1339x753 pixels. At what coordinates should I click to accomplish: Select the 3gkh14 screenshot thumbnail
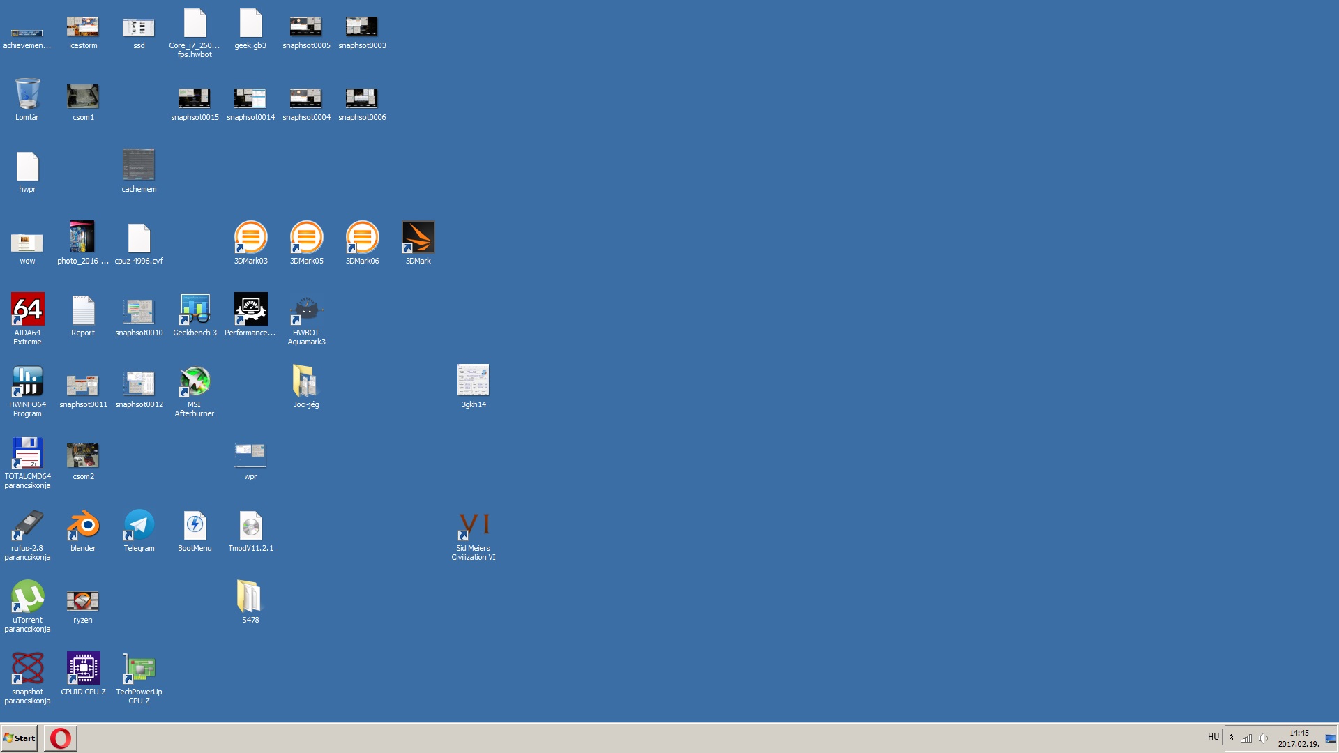[x=474, y=381]
